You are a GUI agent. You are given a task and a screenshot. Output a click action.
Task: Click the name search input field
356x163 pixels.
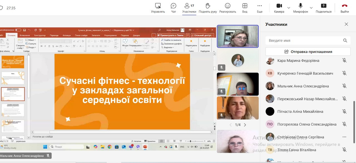point(303,40)
